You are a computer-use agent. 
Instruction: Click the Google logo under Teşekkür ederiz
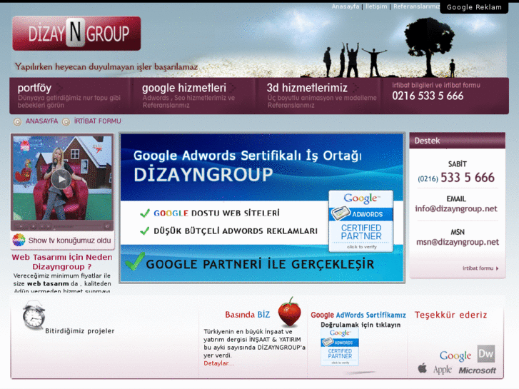tap(455, 356)
